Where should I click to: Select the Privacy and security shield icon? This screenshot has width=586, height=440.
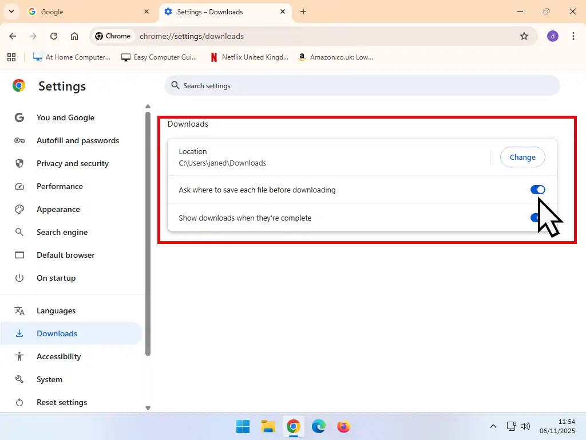pyautogui.click(x=19, y=163)
